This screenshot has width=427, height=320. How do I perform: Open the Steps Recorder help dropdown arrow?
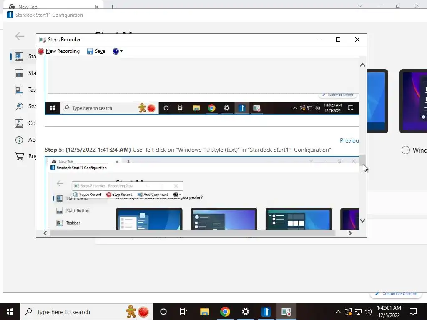(x=121, y=51)
